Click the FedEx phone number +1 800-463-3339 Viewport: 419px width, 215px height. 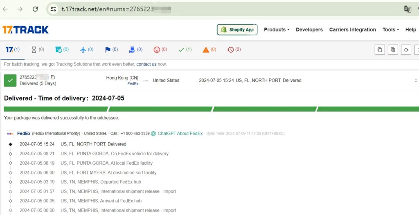(135, 134)
